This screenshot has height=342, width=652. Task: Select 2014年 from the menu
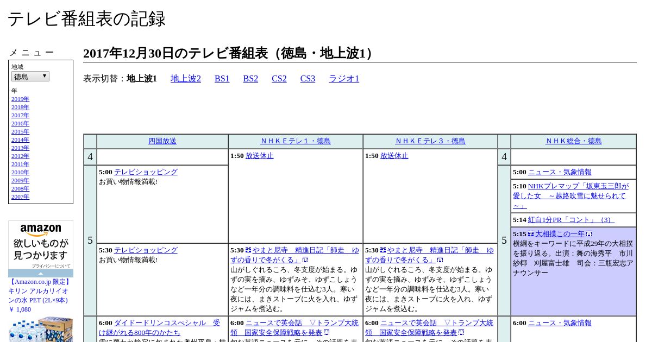coord(20,140)
